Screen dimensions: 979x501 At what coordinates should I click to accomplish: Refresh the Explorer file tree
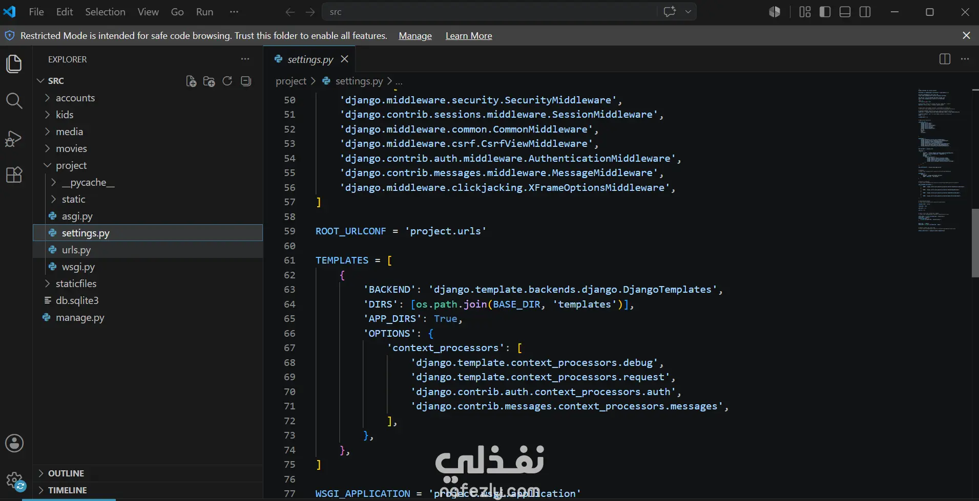tap(227, 81)
